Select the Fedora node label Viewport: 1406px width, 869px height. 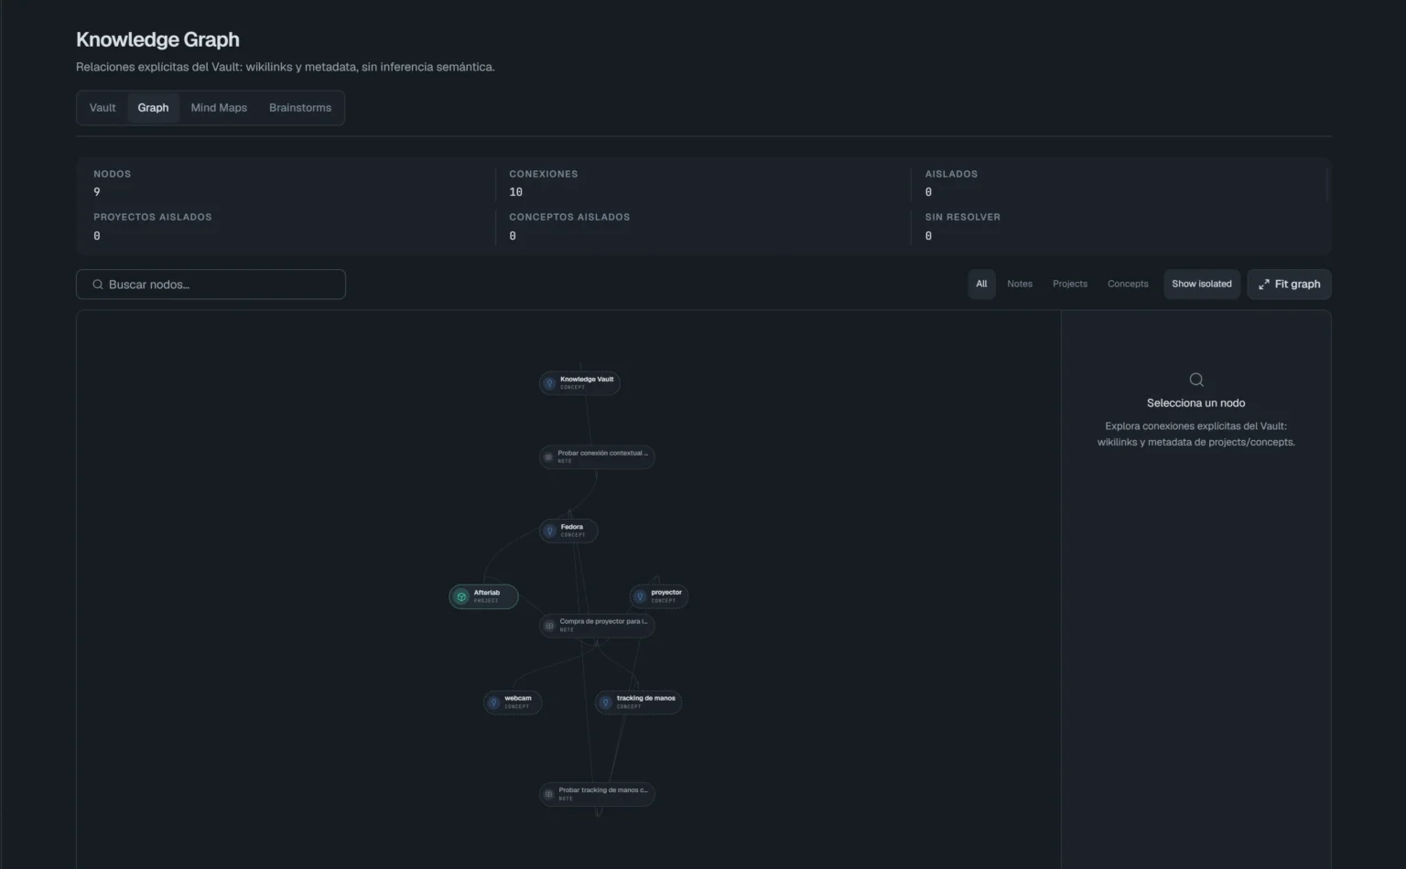tap(572, 527)
